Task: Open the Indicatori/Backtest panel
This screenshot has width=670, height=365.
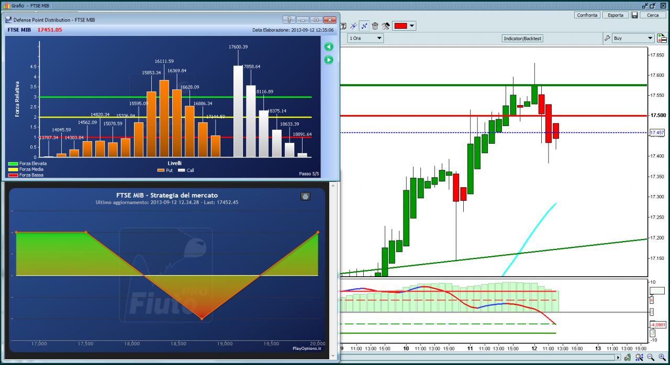Action: pyautogui.click(x=522, y=39)
